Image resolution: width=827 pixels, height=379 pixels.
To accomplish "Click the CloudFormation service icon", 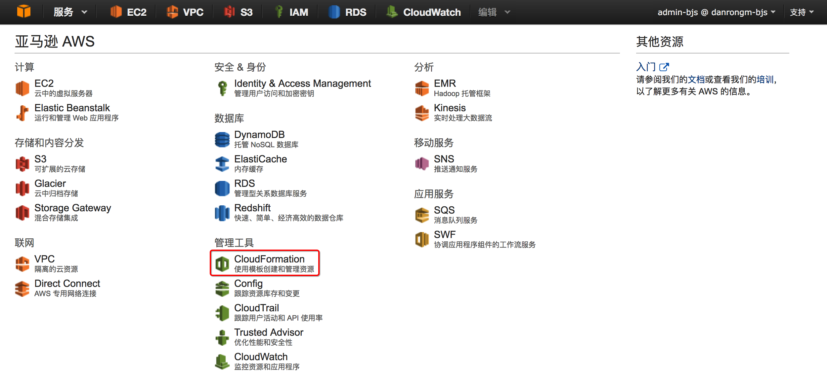I will tap(222, 264).
